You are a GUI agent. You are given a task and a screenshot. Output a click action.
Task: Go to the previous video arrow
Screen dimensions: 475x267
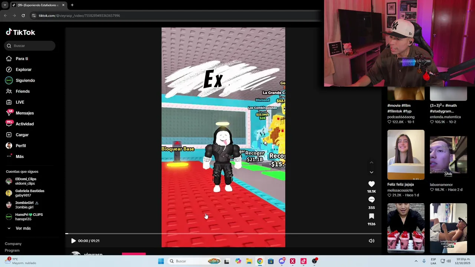click(371, 162)
